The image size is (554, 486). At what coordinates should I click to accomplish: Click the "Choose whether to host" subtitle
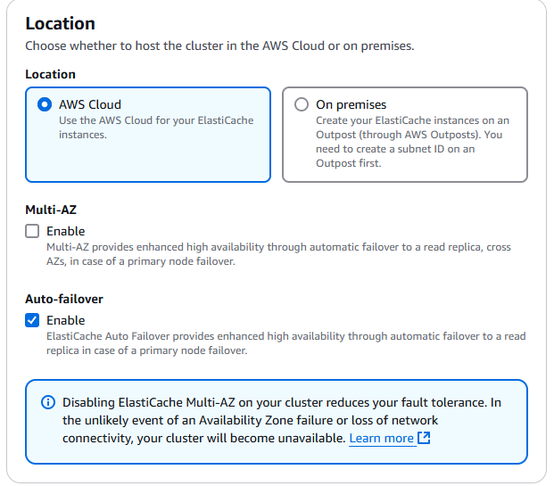tap(219, 45)
